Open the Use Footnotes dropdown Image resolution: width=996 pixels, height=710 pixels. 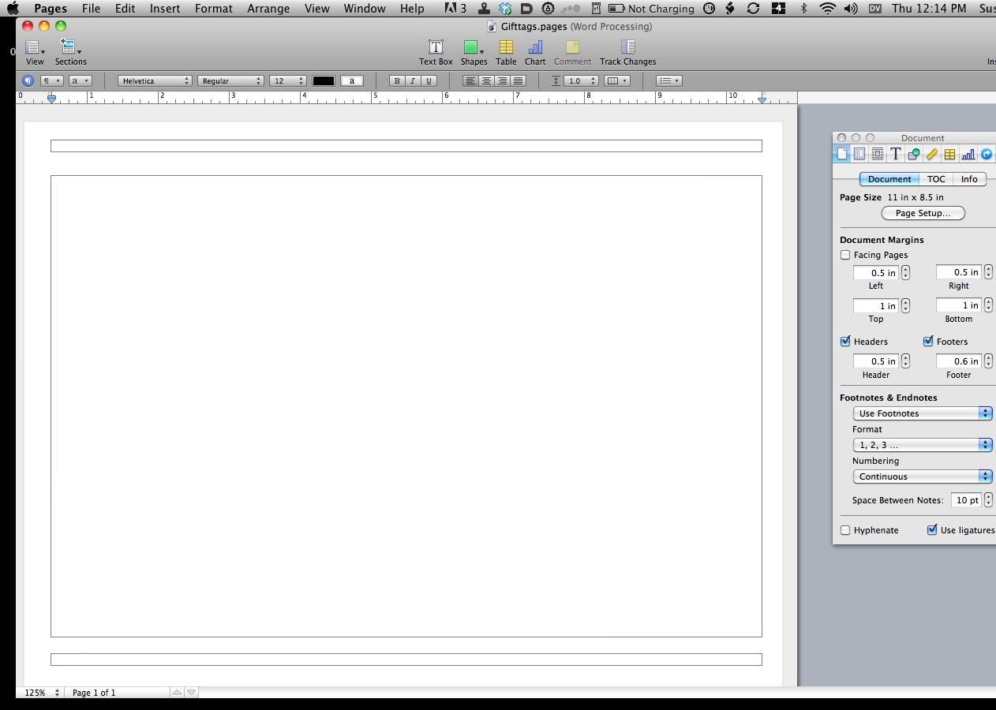(x=922, y=413)
